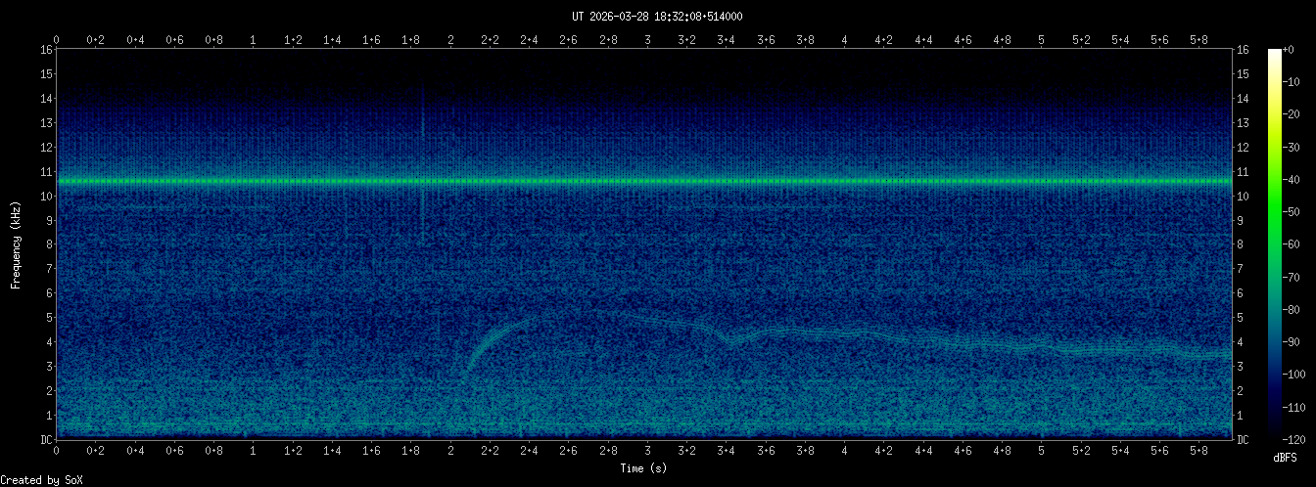Select the -120 label on the colorbar scale

click(x=1300, y=440)
